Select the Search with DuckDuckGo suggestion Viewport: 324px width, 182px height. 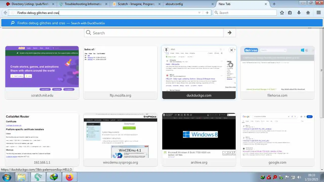[x=162, y=23]
